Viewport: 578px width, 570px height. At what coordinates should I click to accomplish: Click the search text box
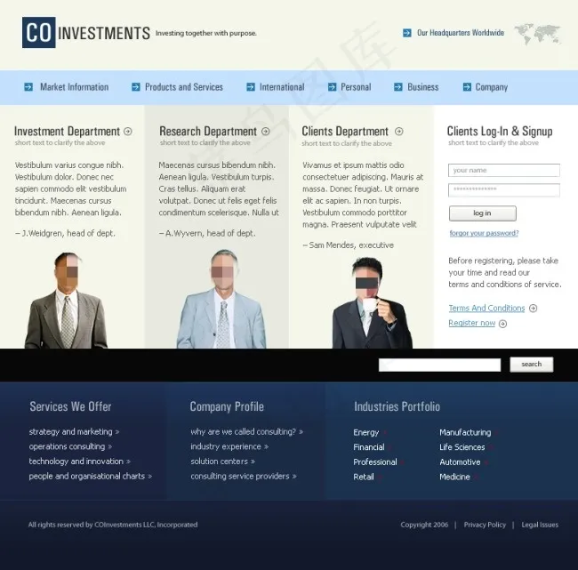point(439,365)
